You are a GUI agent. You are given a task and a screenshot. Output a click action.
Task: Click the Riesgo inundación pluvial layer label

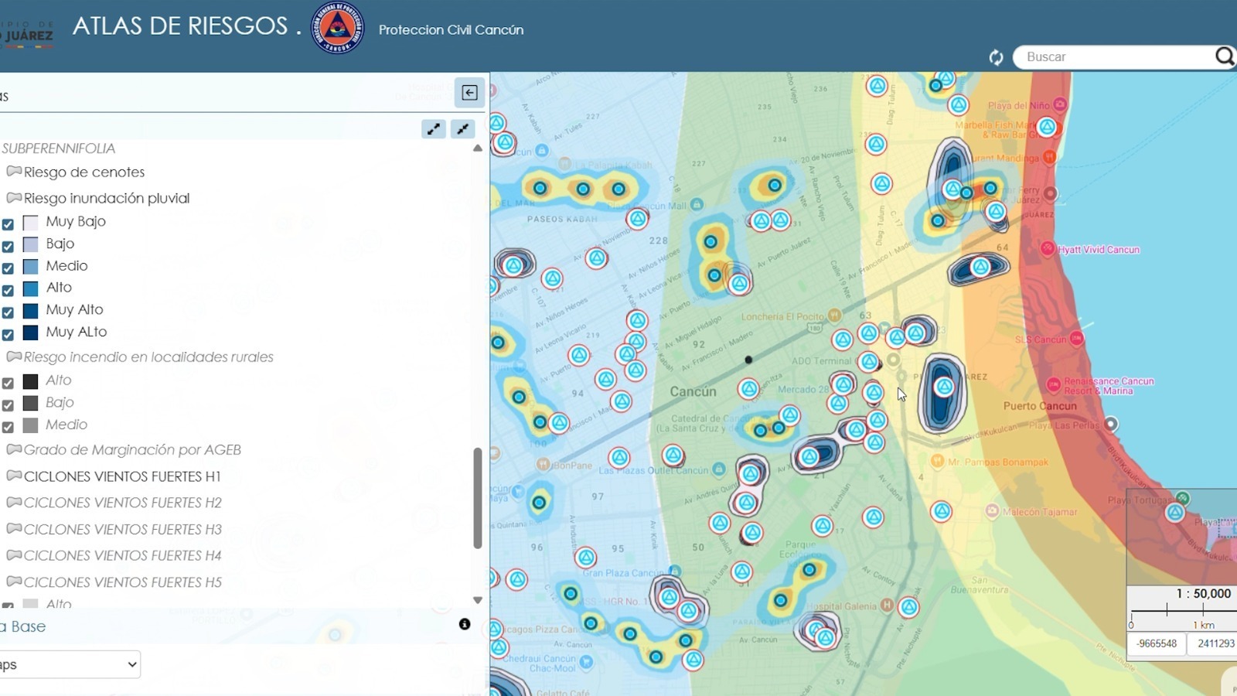(x=107, y=198)
